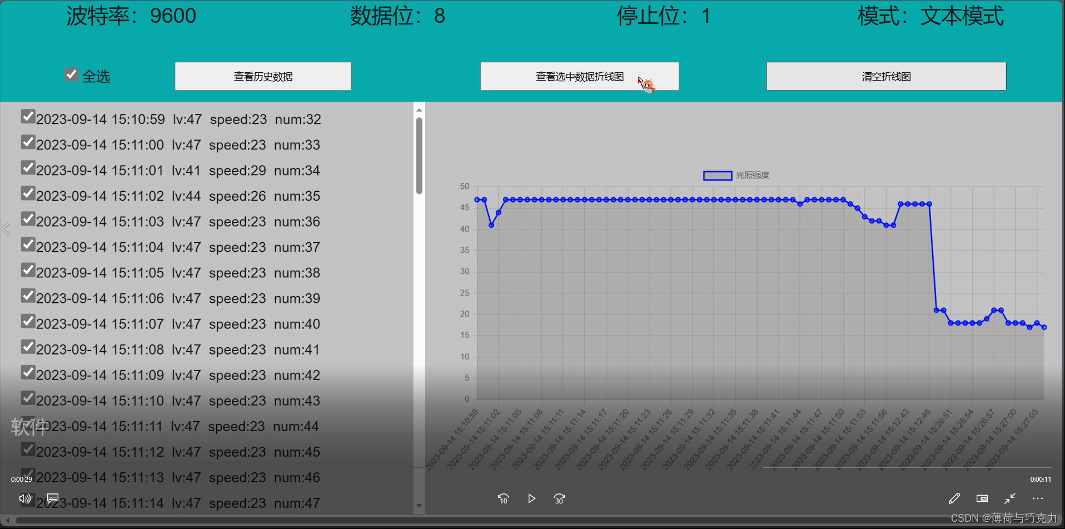
Task: Uncheck the 15:10:59 data row
Action: point(28,116)
